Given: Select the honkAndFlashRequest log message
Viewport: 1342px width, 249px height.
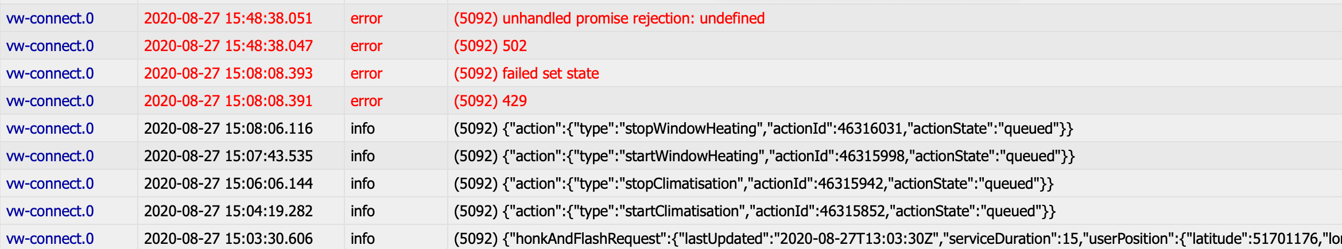Looking at the screenshot, I should point(898,239).
